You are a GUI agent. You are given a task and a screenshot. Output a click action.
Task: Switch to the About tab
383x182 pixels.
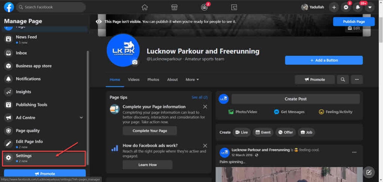172,79
